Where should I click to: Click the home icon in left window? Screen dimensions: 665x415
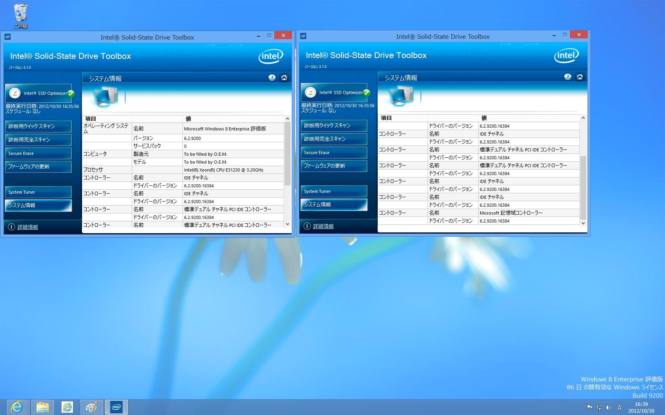pos(284,78)
